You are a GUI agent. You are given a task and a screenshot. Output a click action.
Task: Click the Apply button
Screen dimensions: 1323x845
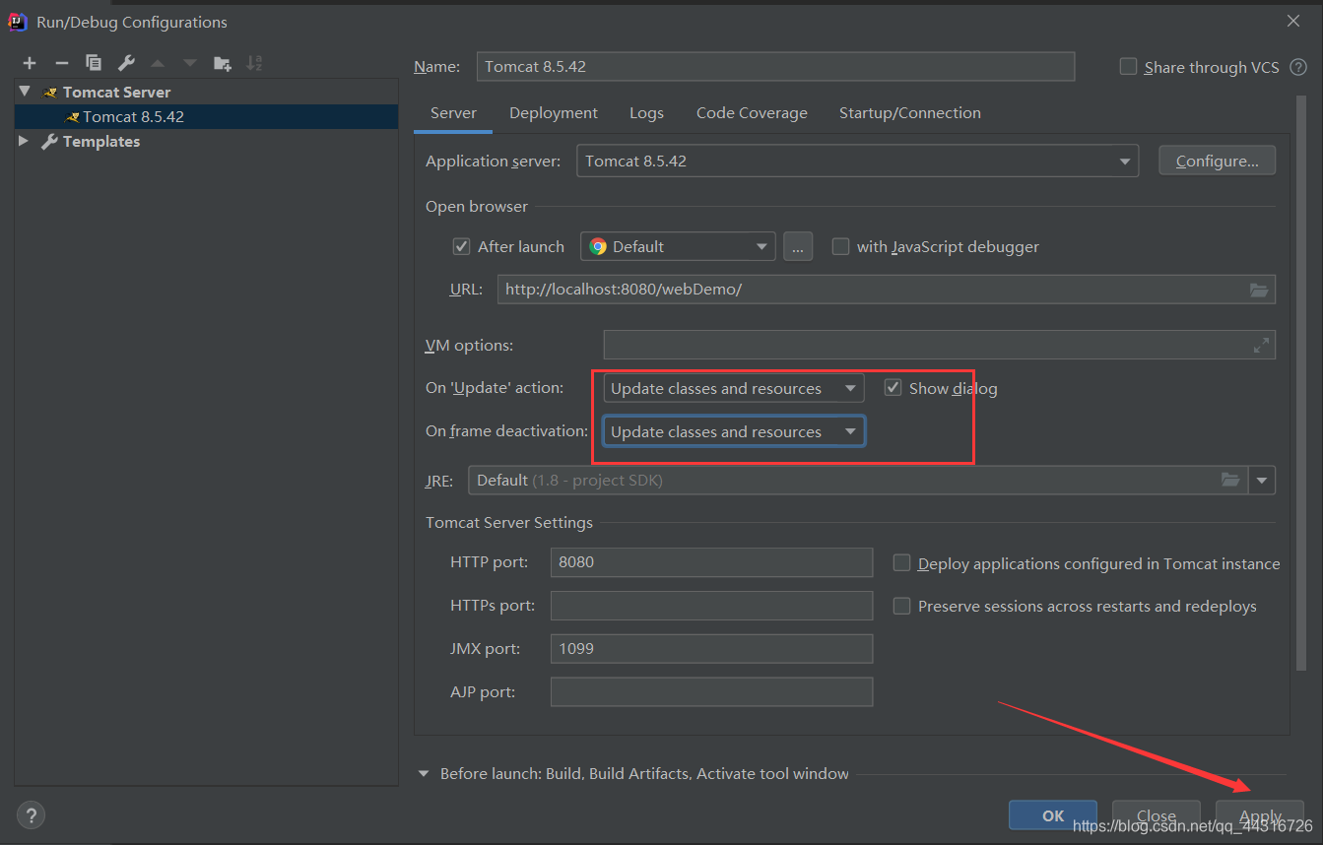[x=1260, y=815]
